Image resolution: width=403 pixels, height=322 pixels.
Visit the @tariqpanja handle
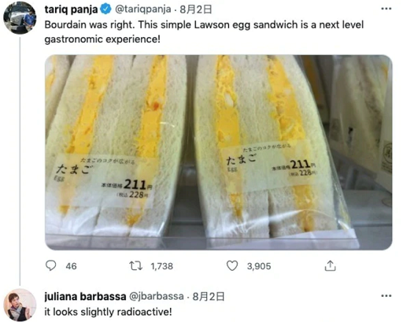pos(142,9)
